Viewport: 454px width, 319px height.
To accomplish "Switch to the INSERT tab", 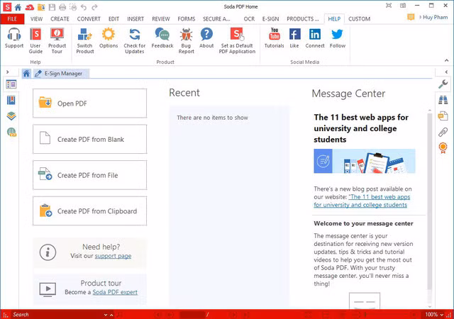I will coord(135,19).
